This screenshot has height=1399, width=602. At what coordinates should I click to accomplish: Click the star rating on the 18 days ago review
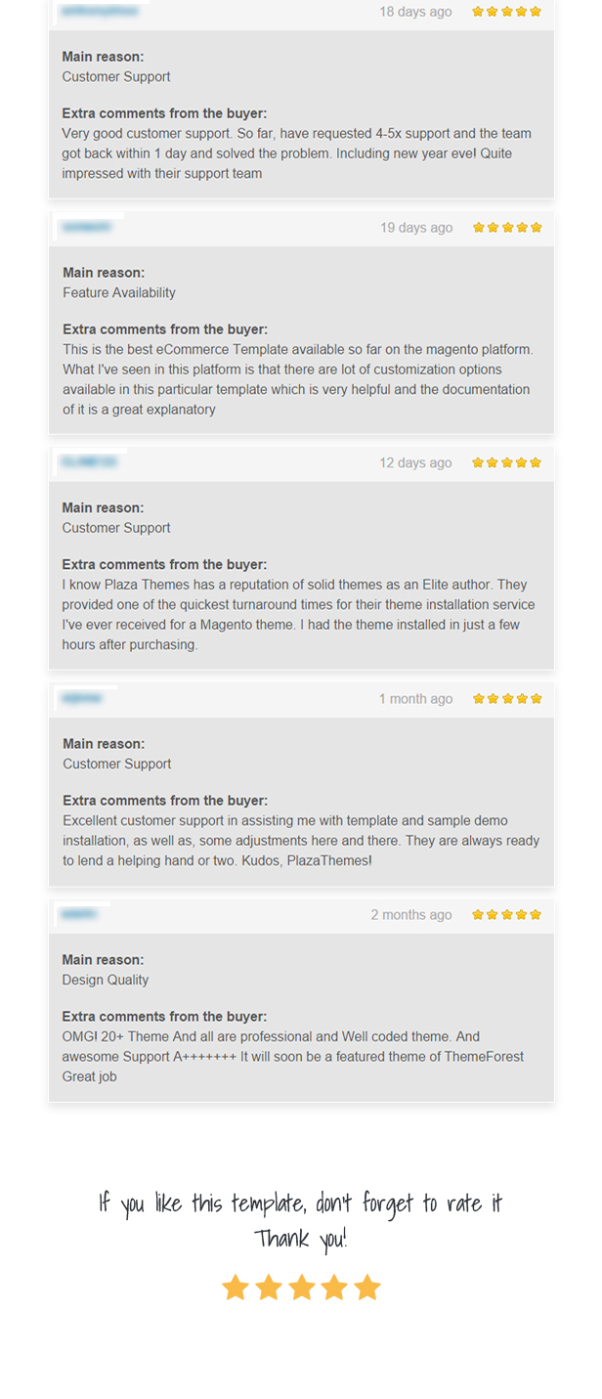(506, 12)
